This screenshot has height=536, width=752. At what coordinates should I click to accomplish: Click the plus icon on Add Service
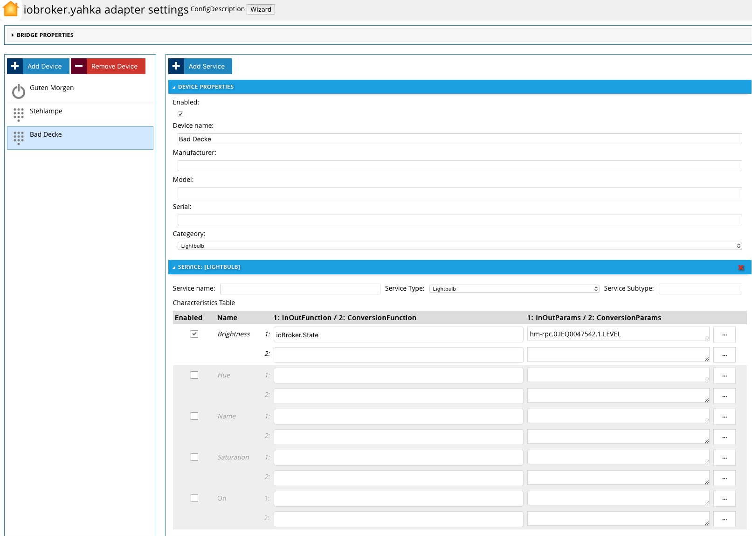click(x=176, y=66)
